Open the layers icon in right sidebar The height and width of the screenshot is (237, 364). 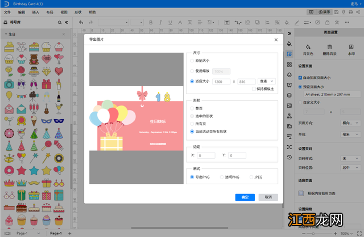(x=289, y=75)
